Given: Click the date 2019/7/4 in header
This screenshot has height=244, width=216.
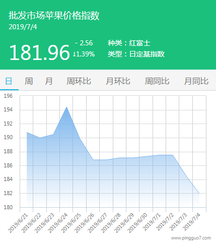Looking at the screenshot, I should coord(23,27).
